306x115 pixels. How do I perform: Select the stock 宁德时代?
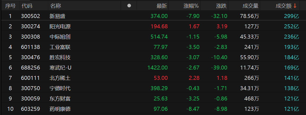pyautogui.click(x=60, y=88)
